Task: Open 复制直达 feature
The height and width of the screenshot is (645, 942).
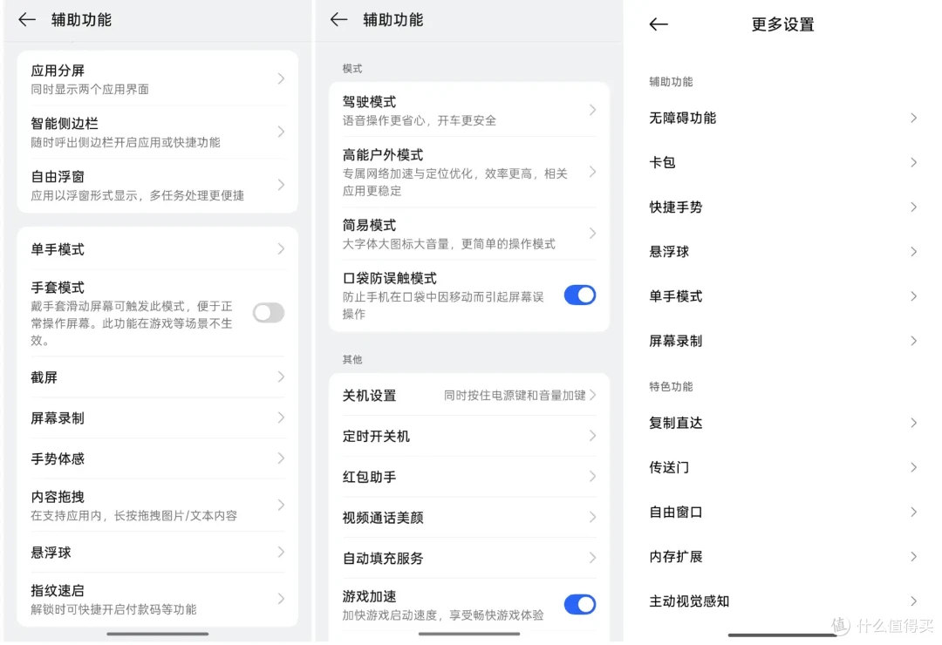Action: tap(782, 423)
